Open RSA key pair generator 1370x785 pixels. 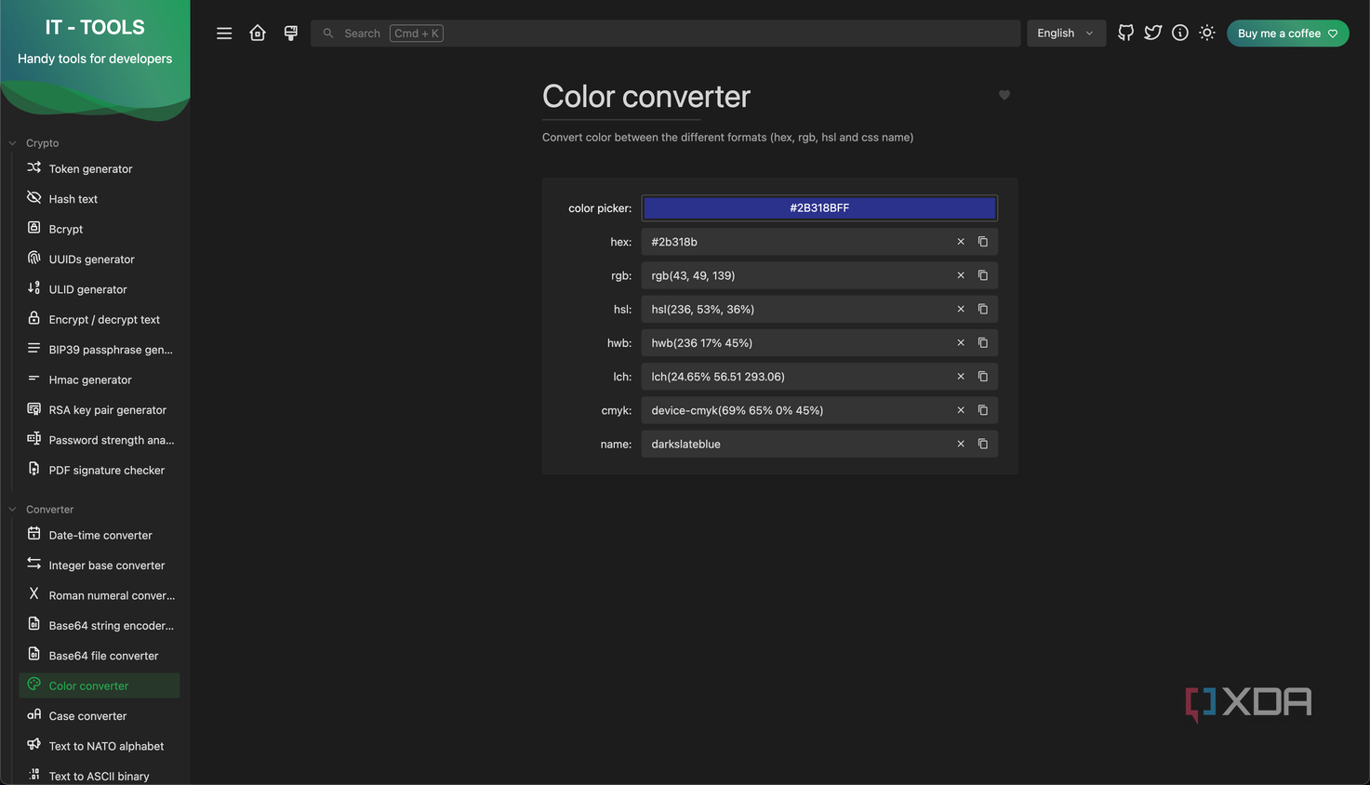click(x=99, y=410)
